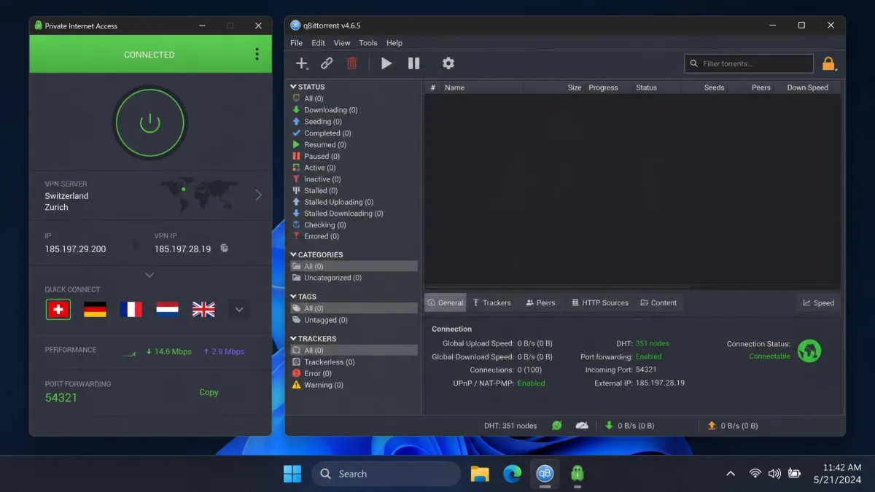Viewport: 875px width, 492px height.
Task: Quick connect to Netherlands flag
Action: click(167, 310)
